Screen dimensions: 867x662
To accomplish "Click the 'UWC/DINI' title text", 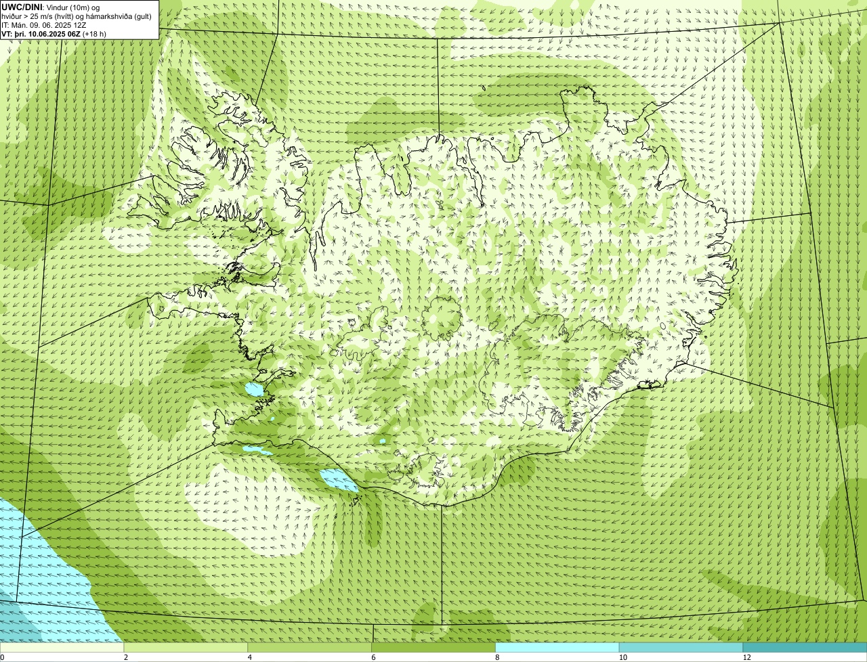I will 22,7.
